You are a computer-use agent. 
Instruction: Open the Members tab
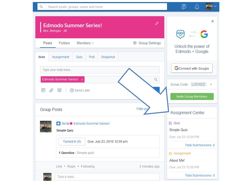pyautogui.click(x=85, y=43)
